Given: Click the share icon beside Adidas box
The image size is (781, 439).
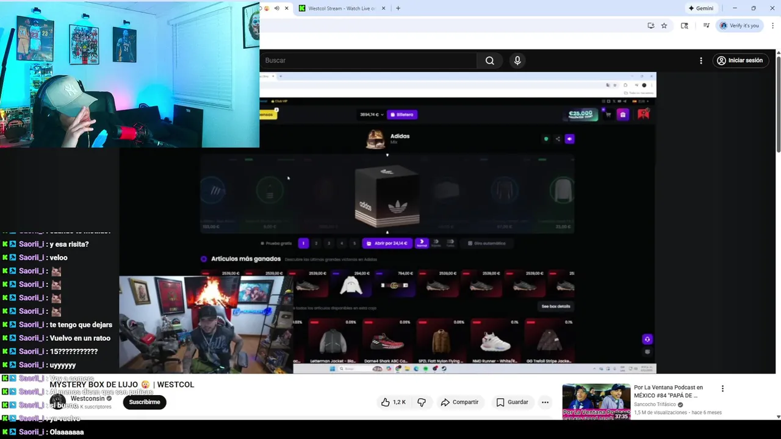Looking at the screenshot, I should 558,139.
